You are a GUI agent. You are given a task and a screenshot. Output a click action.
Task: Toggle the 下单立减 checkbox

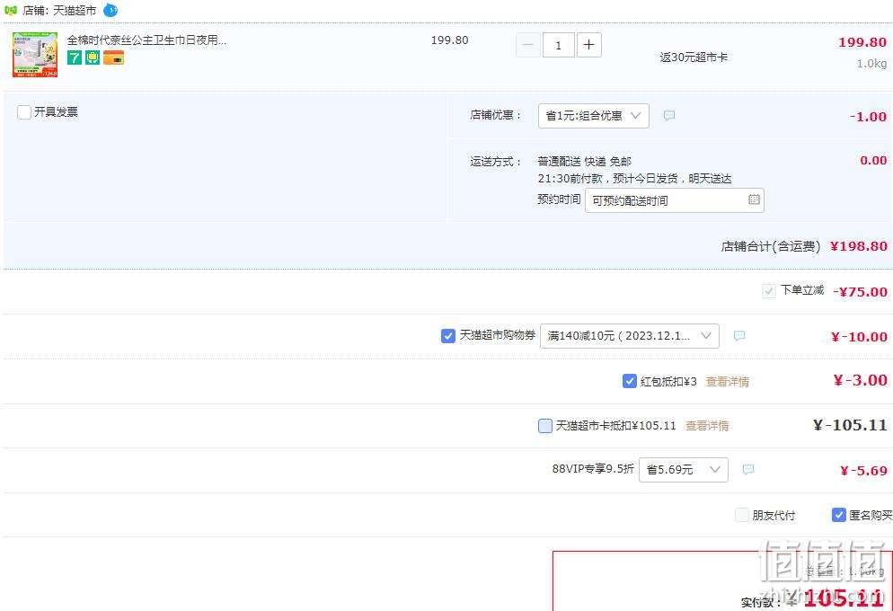769,291
